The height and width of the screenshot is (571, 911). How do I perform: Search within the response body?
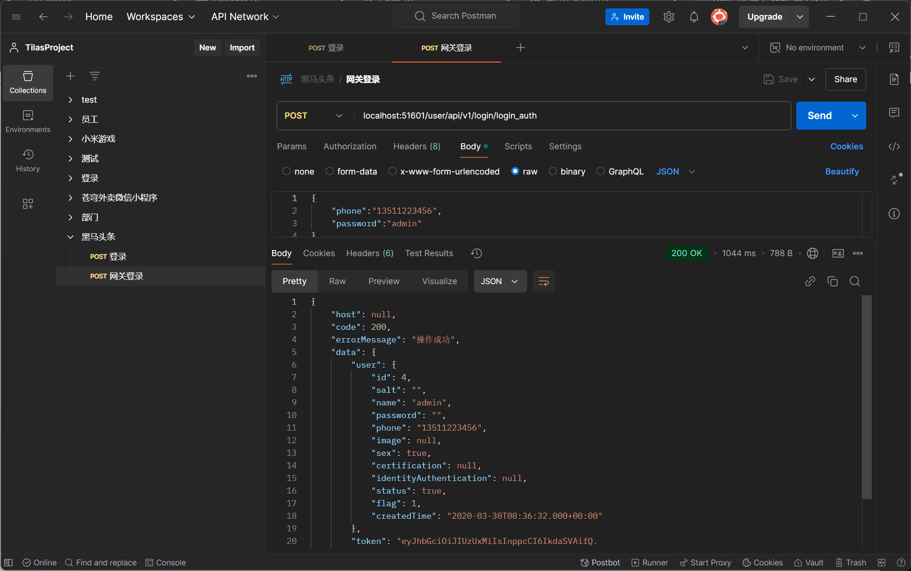click(855, 281)
